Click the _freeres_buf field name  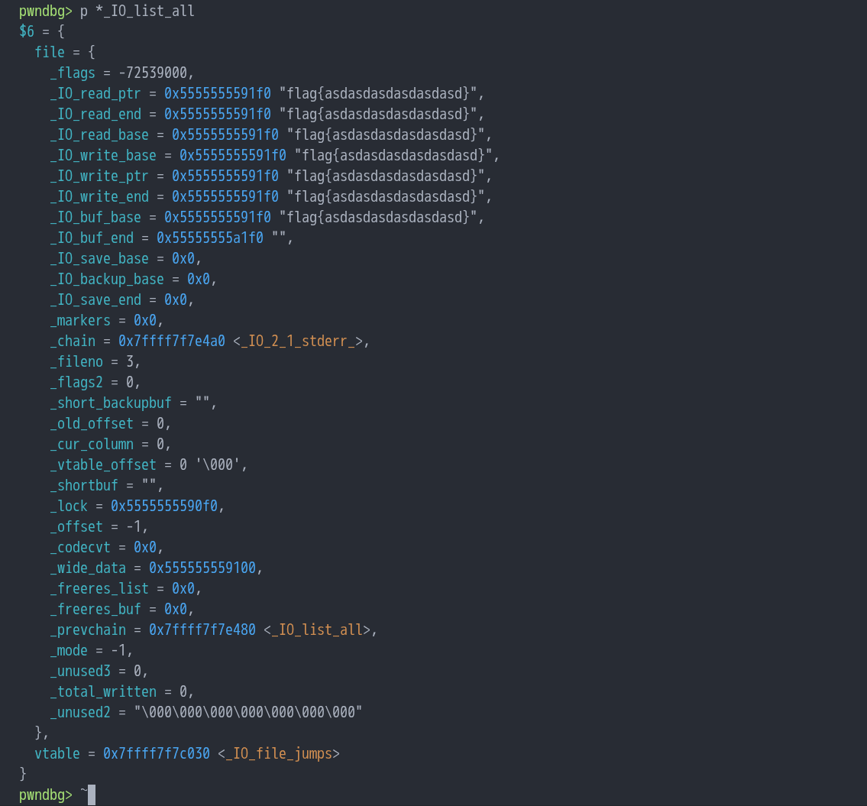95,610
